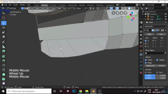Viewport: 168px width, 94px height.
Task: Open the File menu
Action: tap(6, 5)
